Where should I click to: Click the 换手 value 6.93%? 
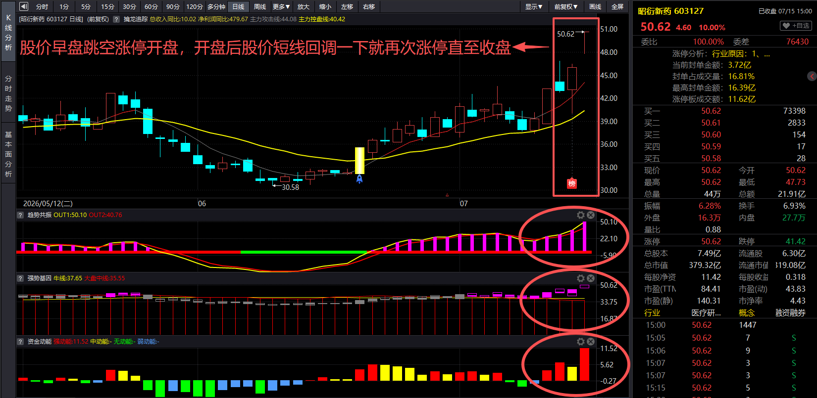794,206
